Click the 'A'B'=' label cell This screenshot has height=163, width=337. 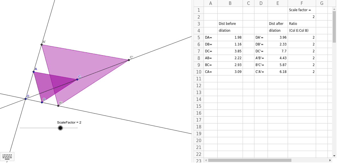coord(261,58)
